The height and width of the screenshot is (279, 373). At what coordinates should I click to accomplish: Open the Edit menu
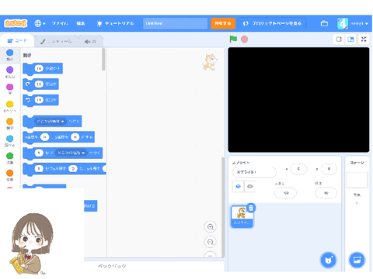81,23
